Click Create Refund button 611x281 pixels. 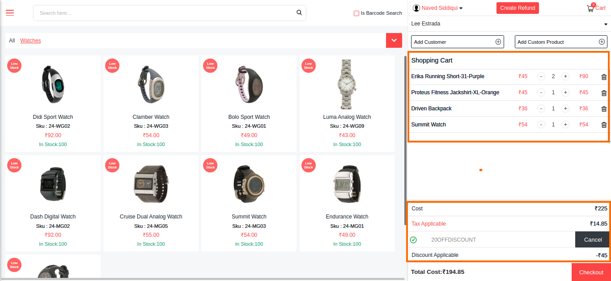518,8
